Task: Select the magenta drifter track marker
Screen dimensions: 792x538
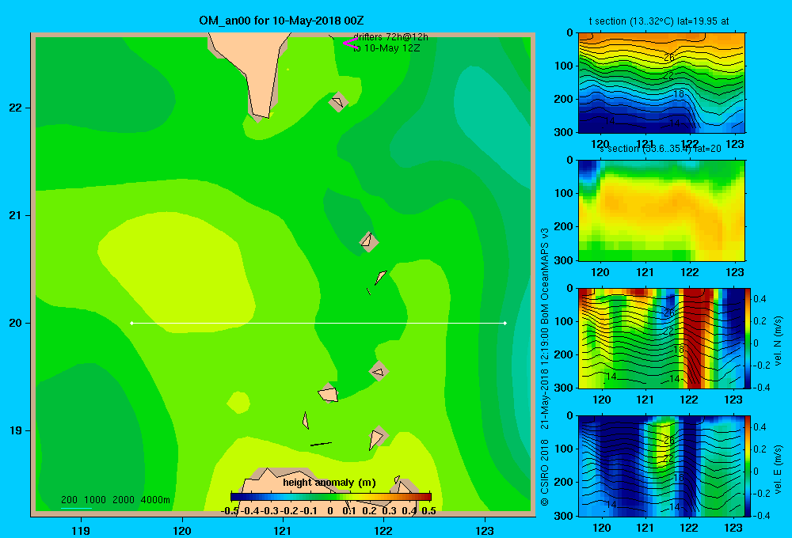Action: 350,44
